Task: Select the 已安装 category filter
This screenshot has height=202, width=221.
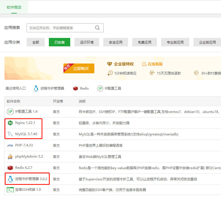Action: (x=60, y=42)
